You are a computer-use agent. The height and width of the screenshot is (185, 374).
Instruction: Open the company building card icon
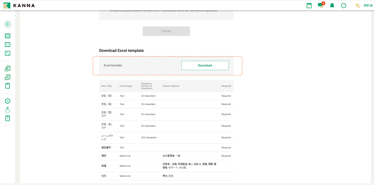[8, 77]
